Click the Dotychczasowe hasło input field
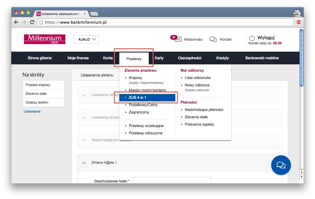The height and width of the screenshot is (199, 315). click(x=171, y=181)
